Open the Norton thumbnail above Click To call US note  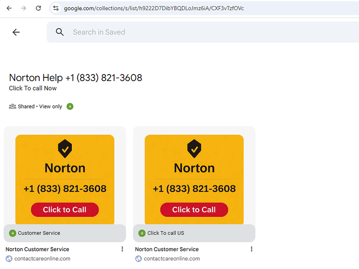[194, 179]
